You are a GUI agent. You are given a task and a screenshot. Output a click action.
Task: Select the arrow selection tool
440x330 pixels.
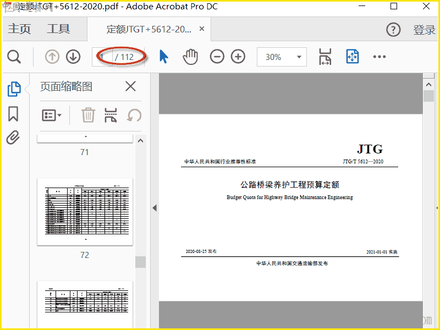[163, 57]
